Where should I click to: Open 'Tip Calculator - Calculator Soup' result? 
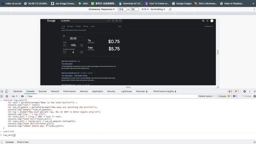point(74,76)
